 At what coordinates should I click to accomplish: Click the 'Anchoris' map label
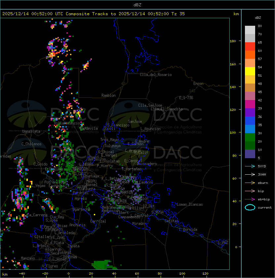point(77,225)
